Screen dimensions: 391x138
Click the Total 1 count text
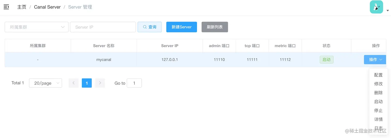tap(18, 83)
